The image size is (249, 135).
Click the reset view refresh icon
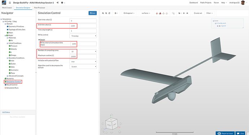(109, 13)
